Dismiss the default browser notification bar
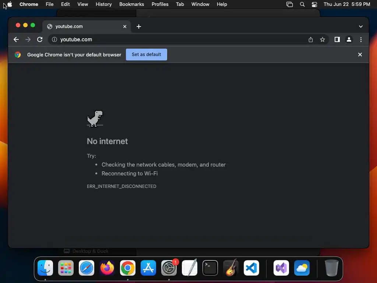Screen dimensions: 377x283 (x=360, y=55)
